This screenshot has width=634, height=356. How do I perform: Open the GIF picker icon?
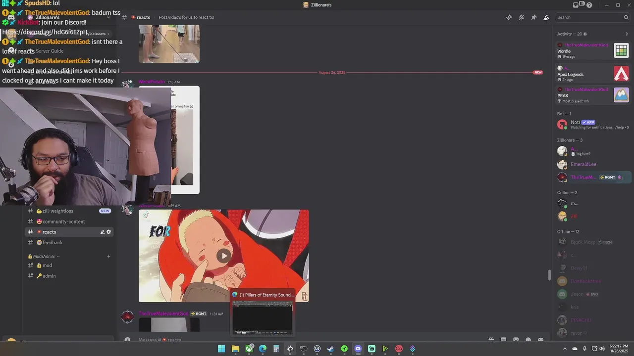coord(504,340)
